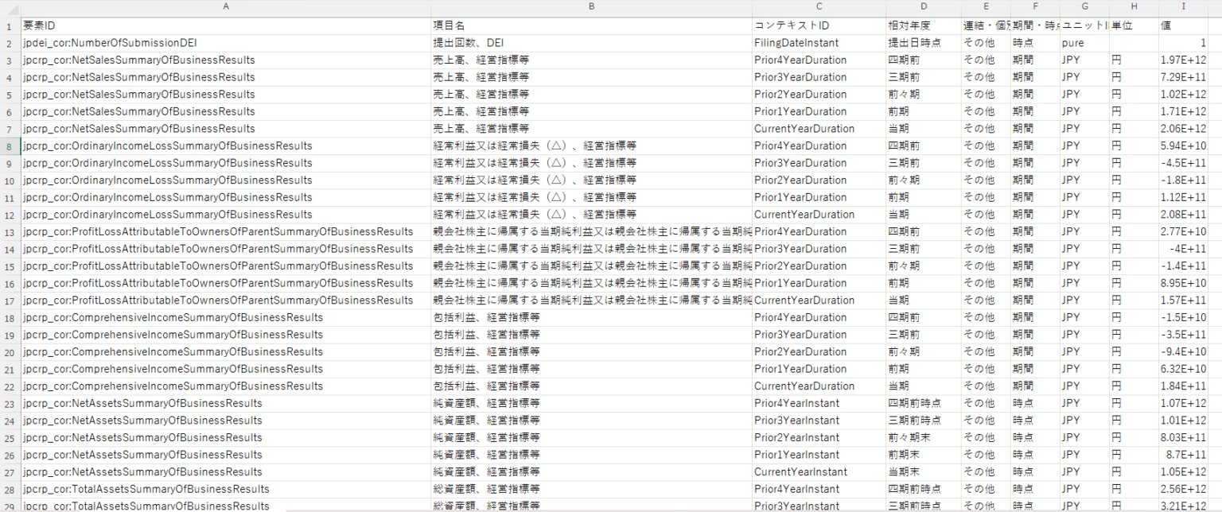
Task: Select the value cell showing 8.95E+10
Action: pos(1183,284)
